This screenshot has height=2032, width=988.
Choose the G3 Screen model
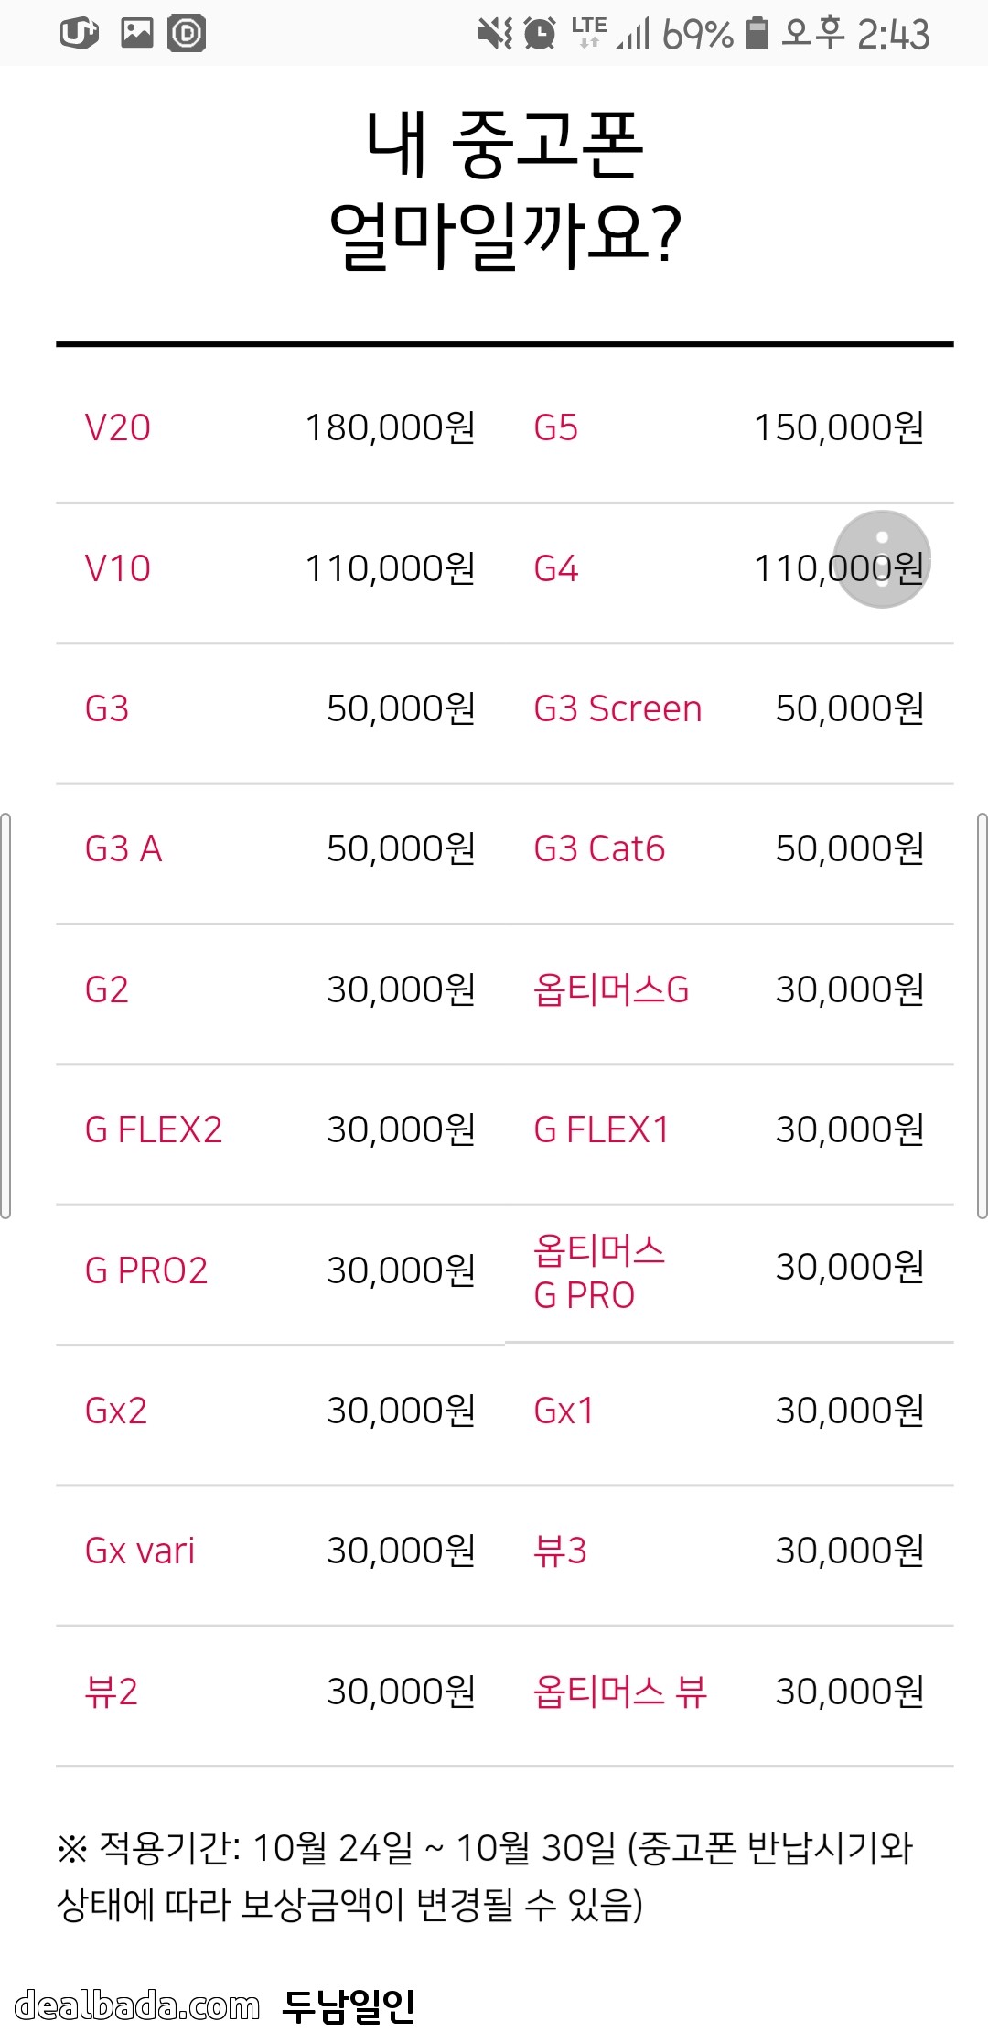[617, 708]
